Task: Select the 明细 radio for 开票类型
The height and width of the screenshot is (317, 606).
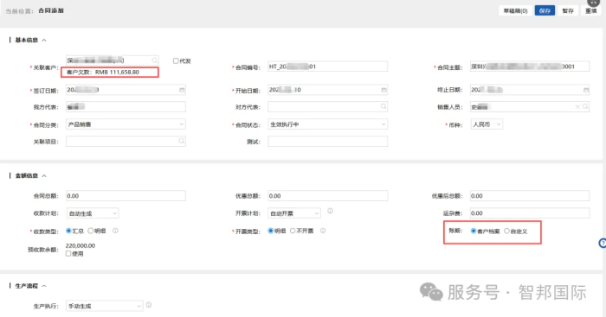Action: pos(270,231)
